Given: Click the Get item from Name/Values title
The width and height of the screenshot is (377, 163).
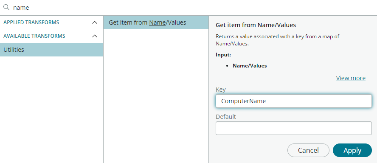Looking at the screenshot, I should tap(256, 25).
